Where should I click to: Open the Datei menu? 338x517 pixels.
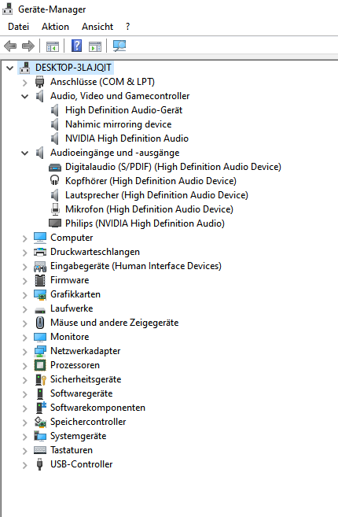(x=18, y=27)
